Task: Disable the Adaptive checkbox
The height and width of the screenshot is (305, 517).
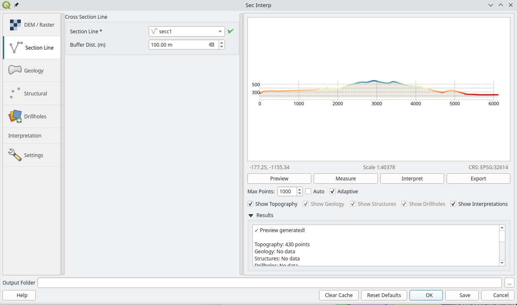Action: [332, 192]
